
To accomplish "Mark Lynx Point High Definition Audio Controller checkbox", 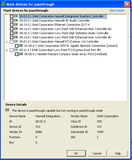I will 12,33.
